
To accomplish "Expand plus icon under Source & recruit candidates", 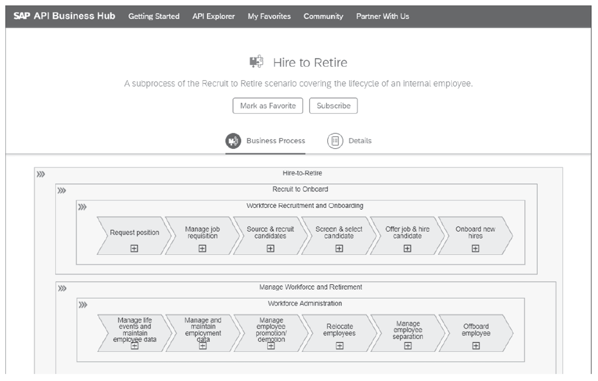I will pyautogui.click(x=270, y=249).
